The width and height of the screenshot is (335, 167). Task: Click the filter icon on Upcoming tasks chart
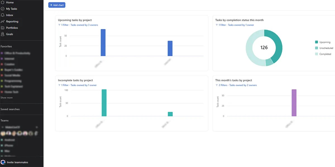pyautogui.click(x=59, y=25)
